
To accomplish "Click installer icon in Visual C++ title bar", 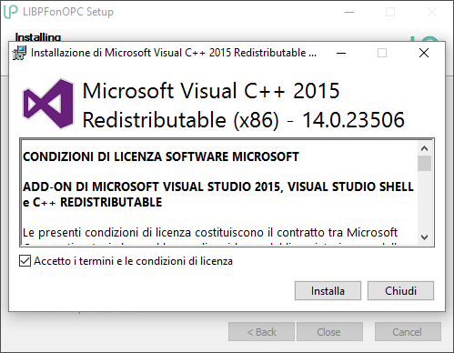I will pyautogui.click(x=19, y=53).
